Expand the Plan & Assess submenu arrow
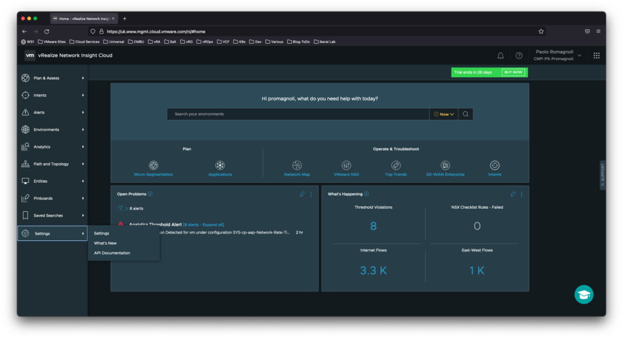The height and width of the screenshot is (339, 623). tap(83, 78)
